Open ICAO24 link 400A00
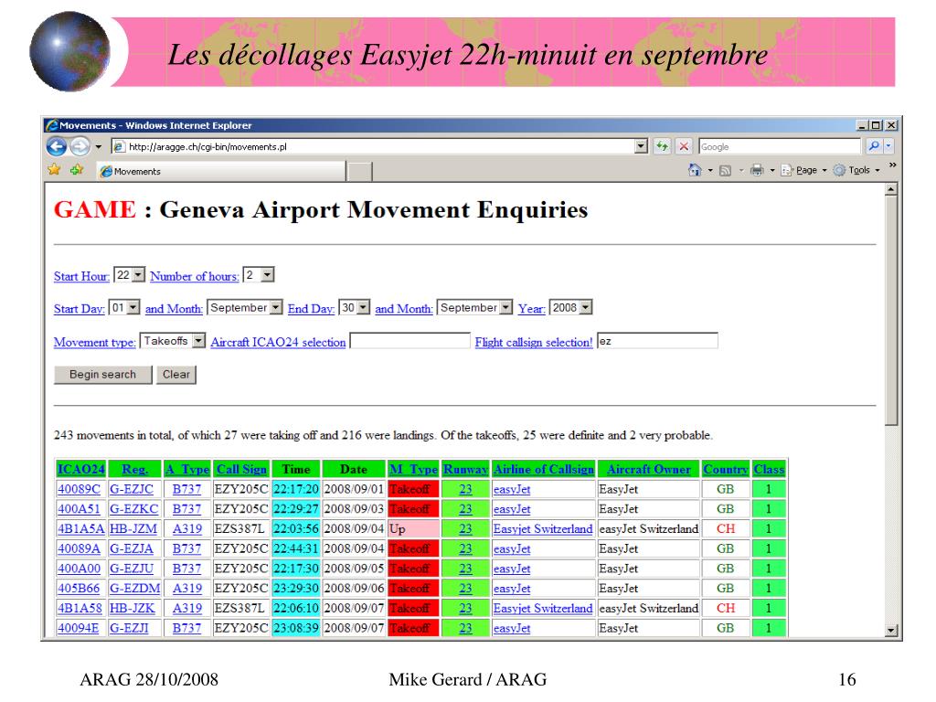 tap(79, 569)
